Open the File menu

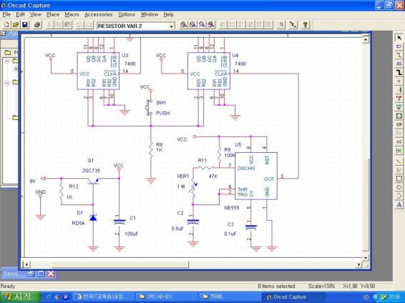pyautogui.click(x=6, y=14)
